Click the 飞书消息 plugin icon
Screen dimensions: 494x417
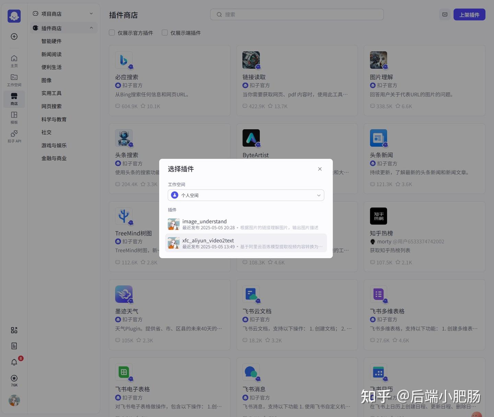pos(251,372)
